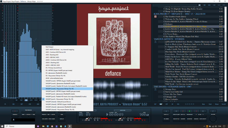Adjust the Volume knob
Image resolution: width=228 pixels, height=128 pixels.
213,119
